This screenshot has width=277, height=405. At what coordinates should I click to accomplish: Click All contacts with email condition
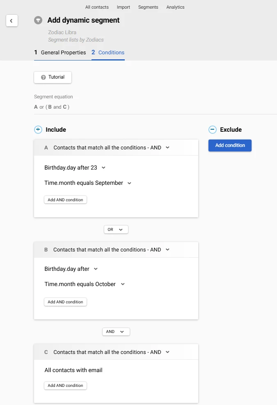pyautogui.click(x=73, y=370)
